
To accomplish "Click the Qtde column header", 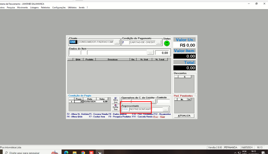I will point(78,59).
